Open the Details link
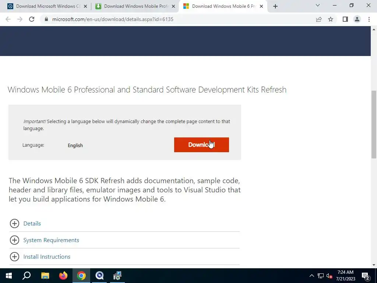This screenshot has width=377, height=283. click(x=32, y=224)
